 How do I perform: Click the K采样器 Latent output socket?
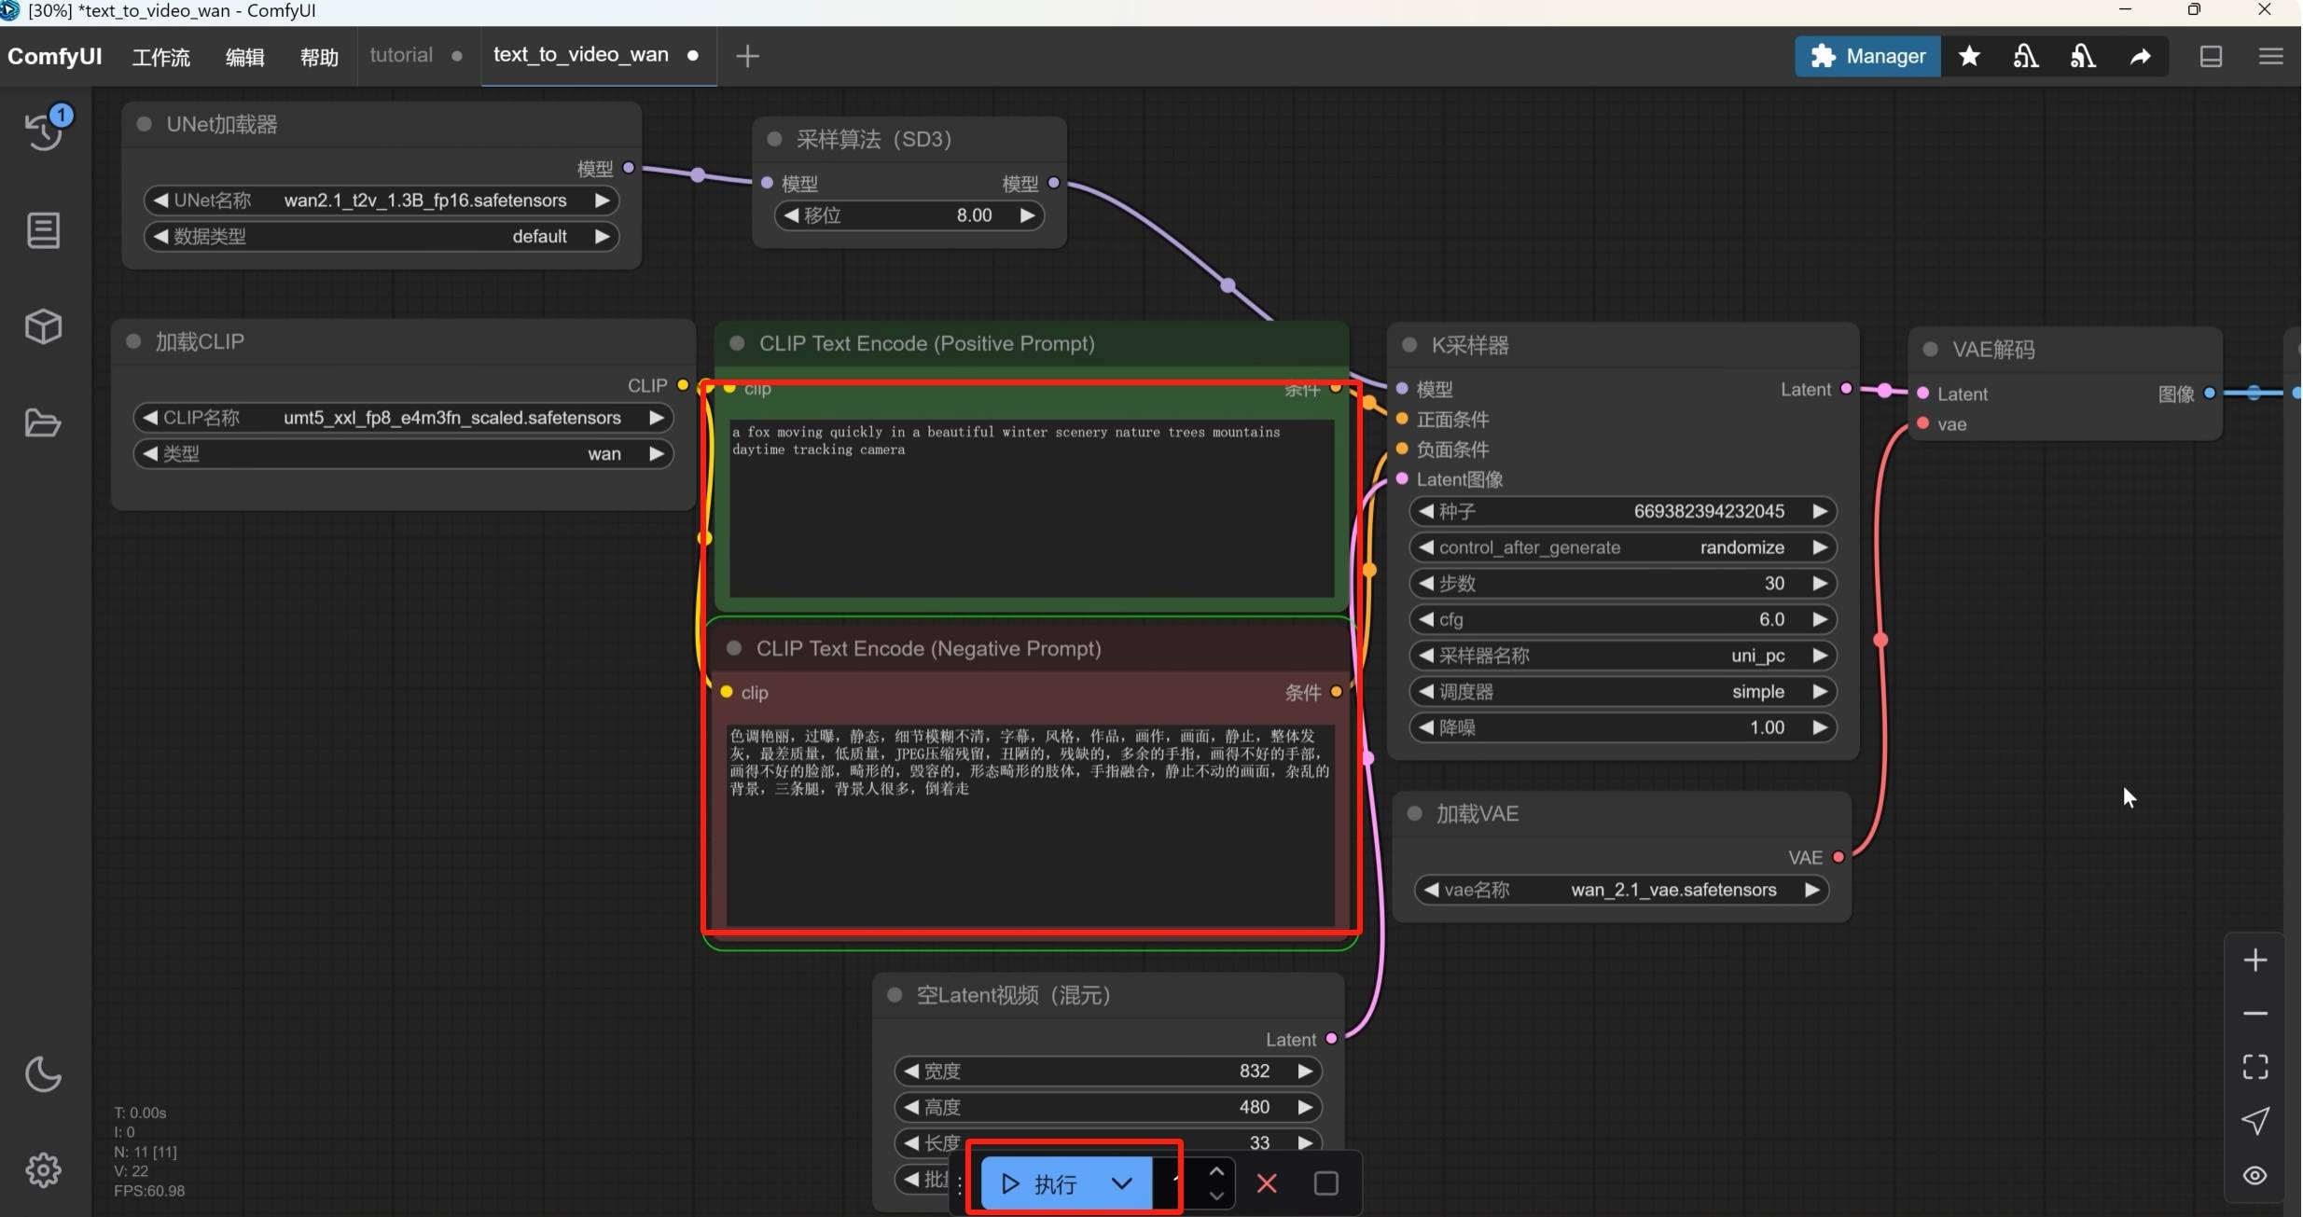tap(1846, 389)
